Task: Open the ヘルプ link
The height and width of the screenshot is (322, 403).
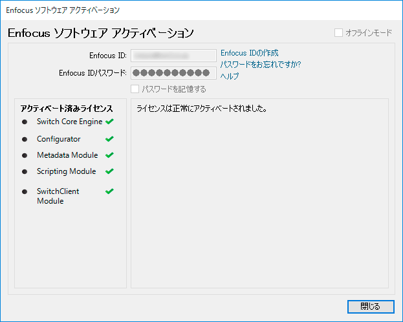Action: pyautogui.click(x=230, y=76)
